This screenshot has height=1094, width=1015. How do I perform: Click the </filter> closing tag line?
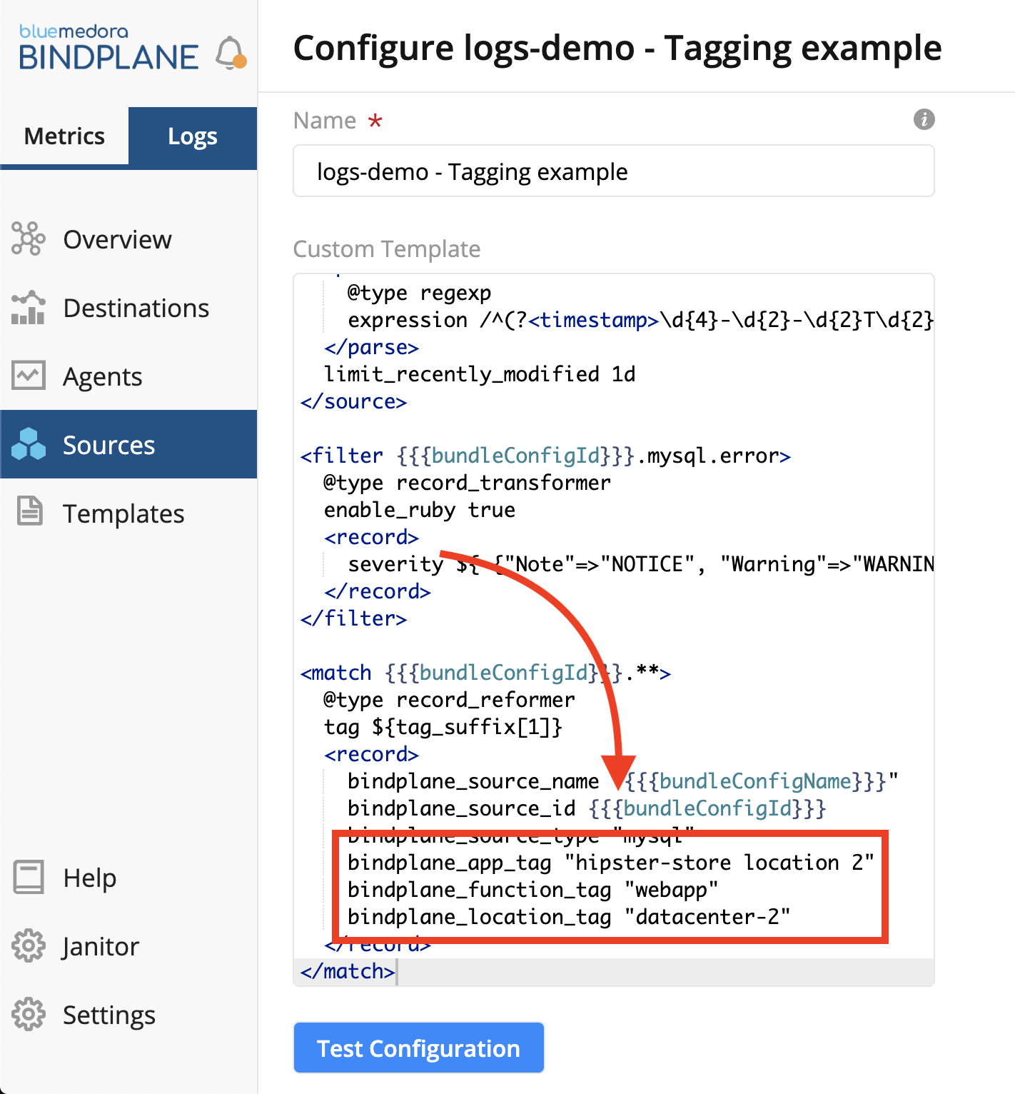click(x=353, y=619)
